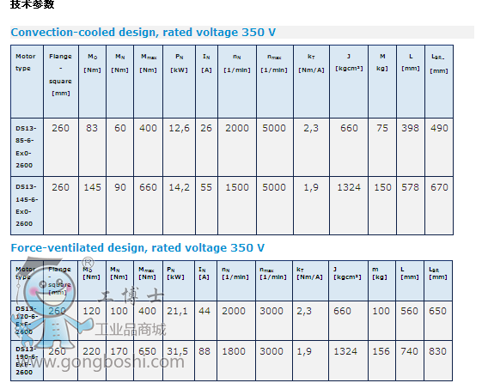Select the DS13-145-6-Ex0-2600 motor type cell
The width and height of the screenshot is (482, 383).
(27, 205)
